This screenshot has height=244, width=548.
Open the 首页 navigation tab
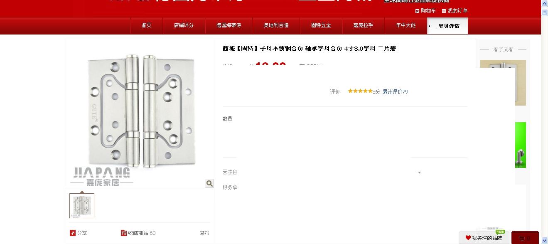click(146, 25)
